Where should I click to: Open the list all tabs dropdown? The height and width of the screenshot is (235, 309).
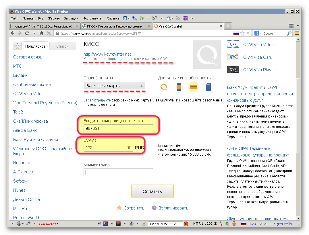pyautogui.click(x=298, y=26)
